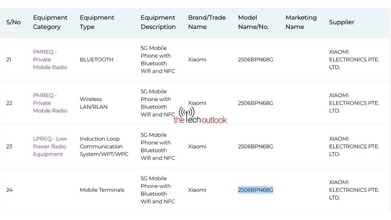This screenshot has width=391, height=220.
Task: Click the Equipment Description column header
Action: 158,22
